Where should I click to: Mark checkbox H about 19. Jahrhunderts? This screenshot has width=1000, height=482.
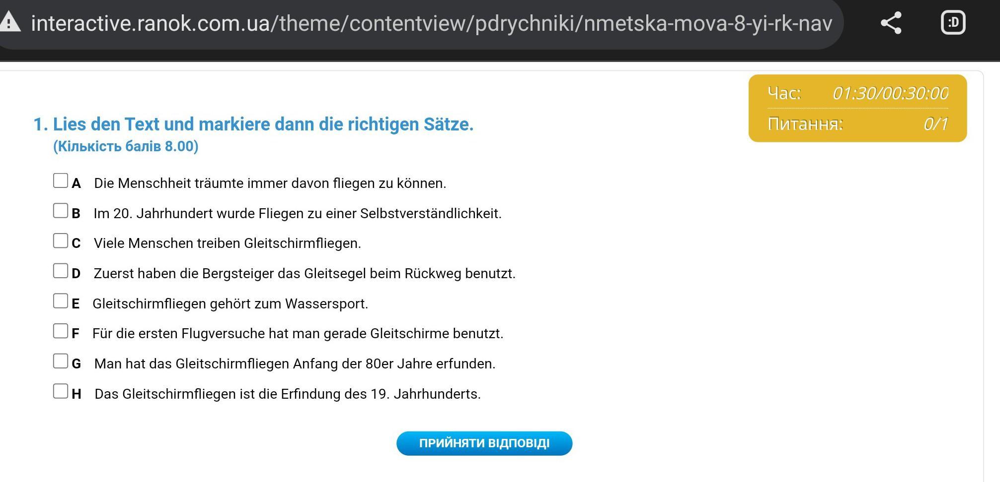[x=61, y=391]
